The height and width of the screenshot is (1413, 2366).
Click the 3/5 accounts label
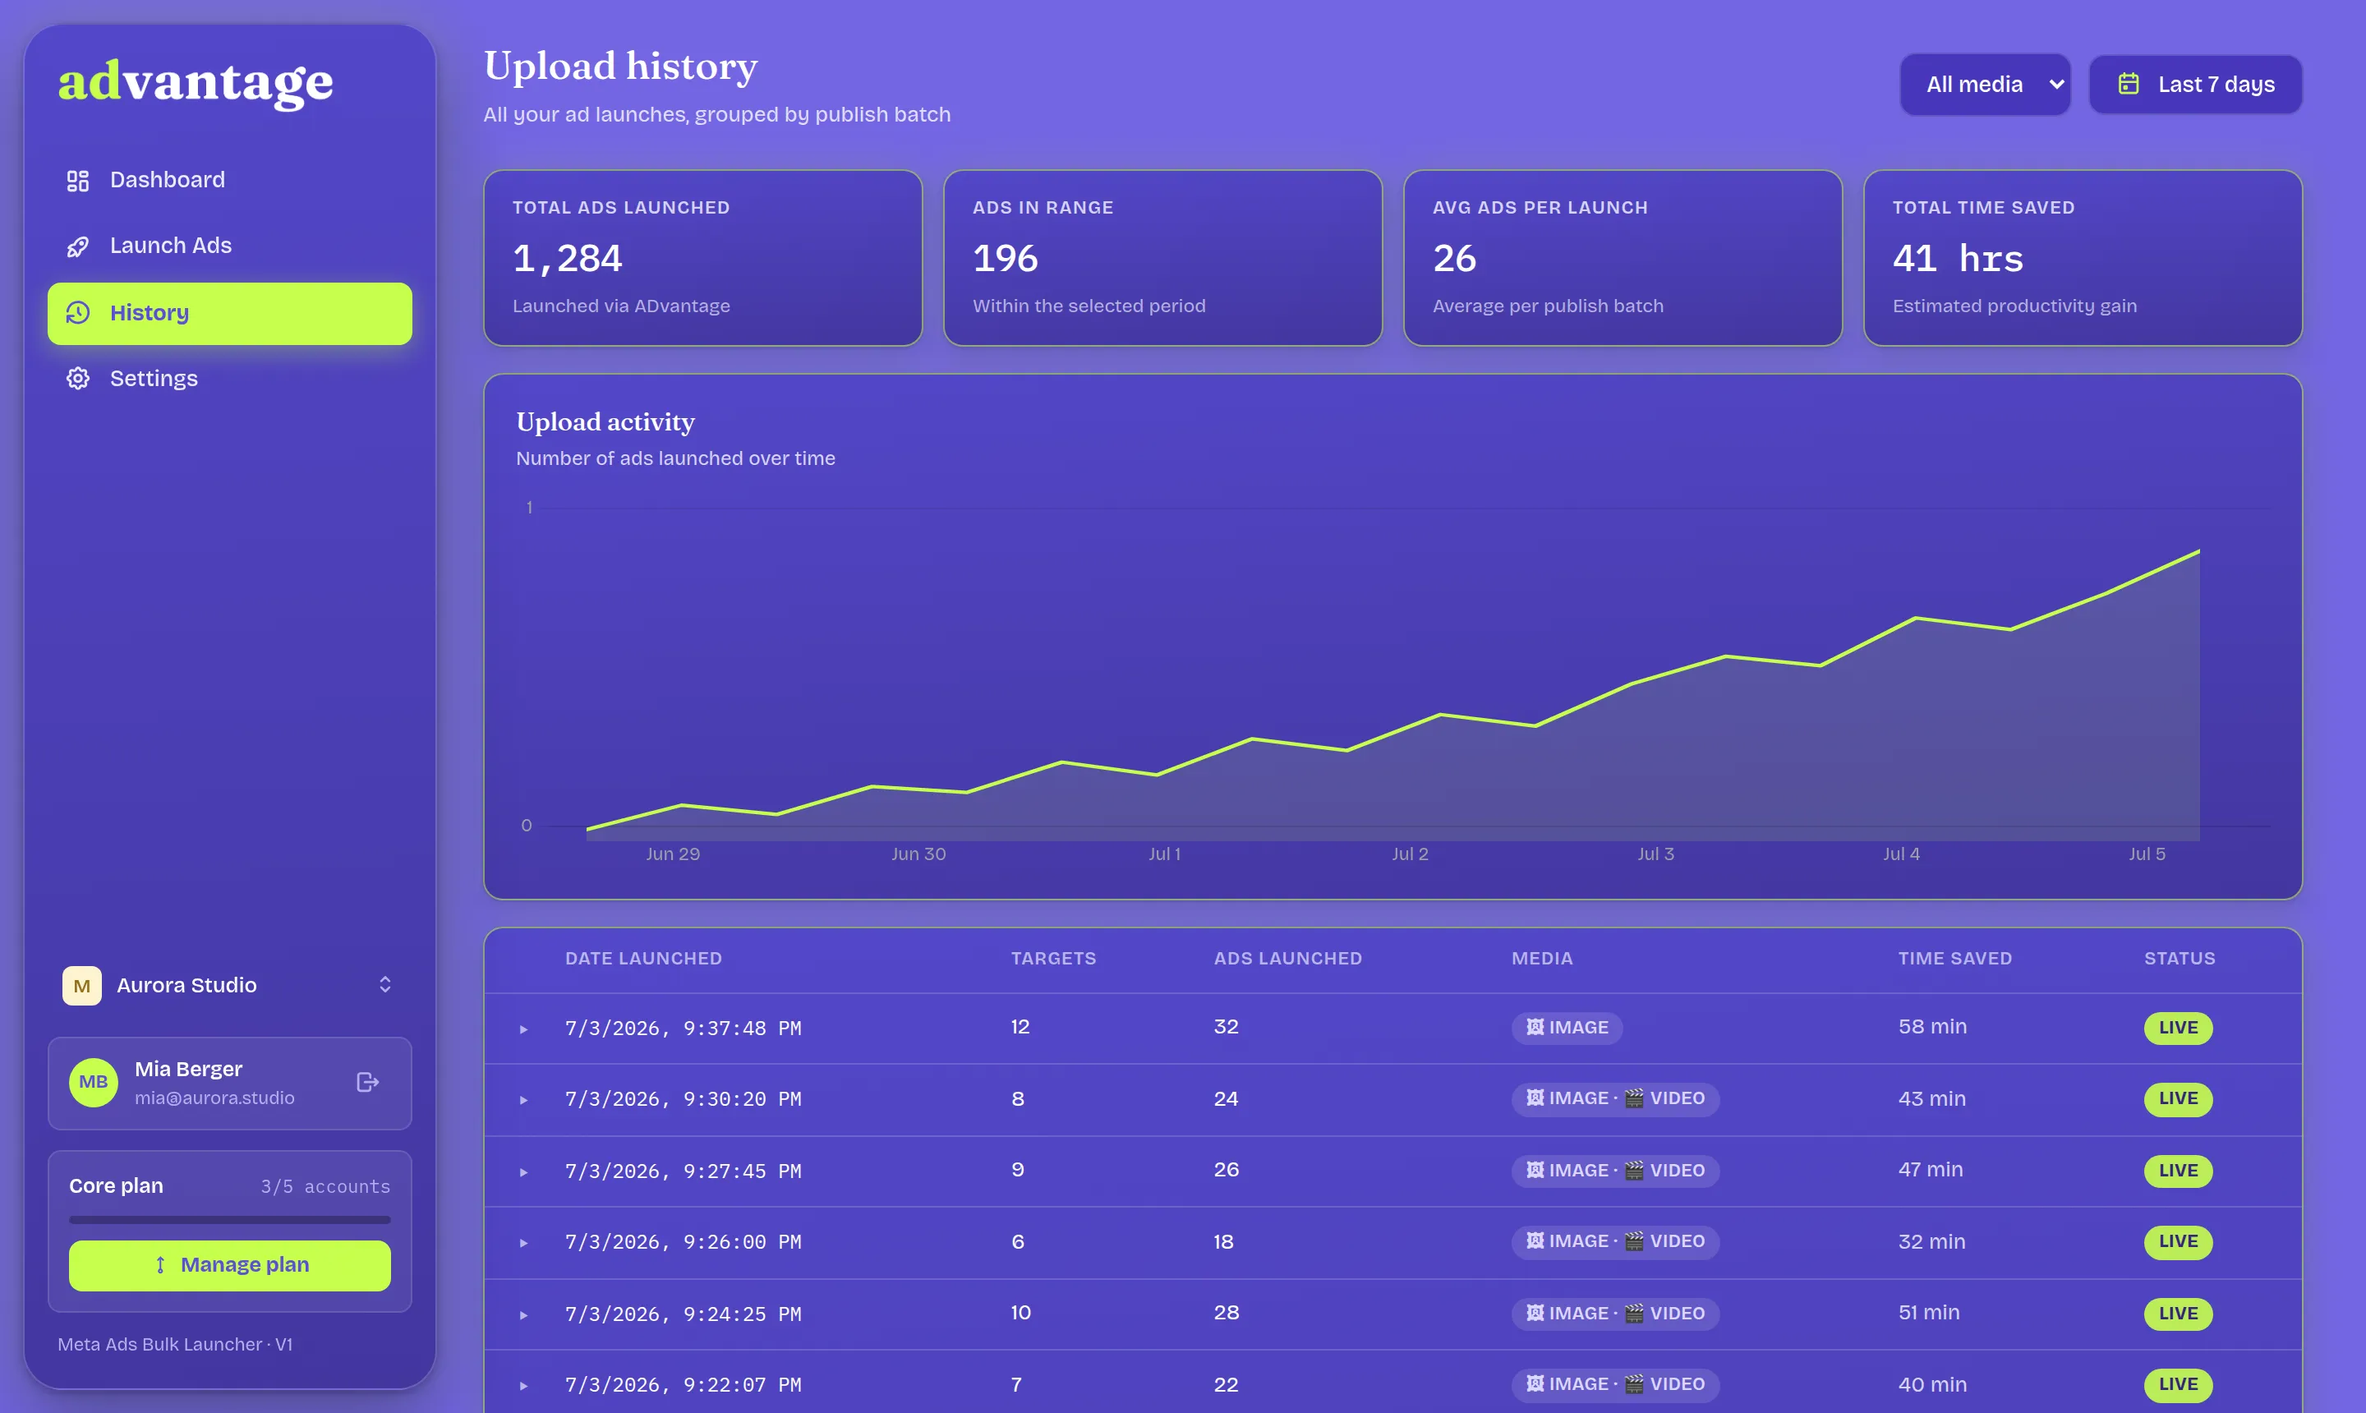coord(325,1186)
